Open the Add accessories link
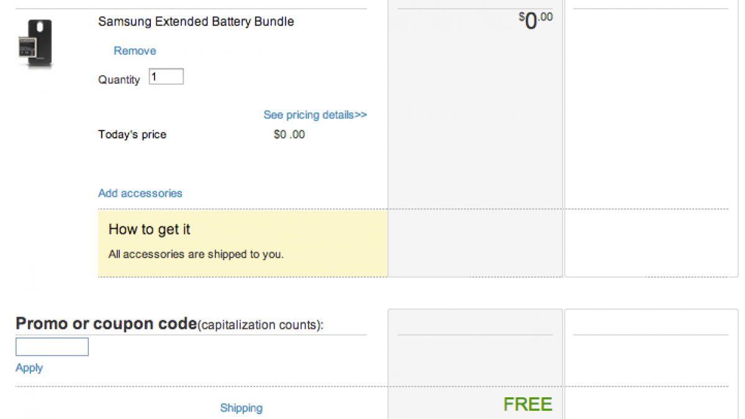The image size is (745, 419). pos(140,193)
